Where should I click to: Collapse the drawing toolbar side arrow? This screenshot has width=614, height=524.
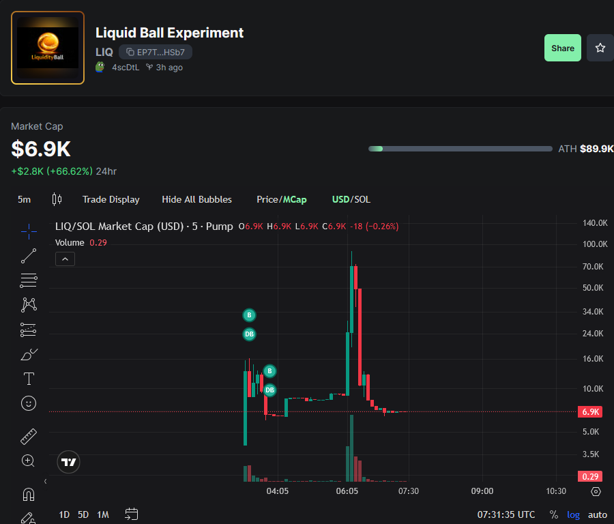pyautogui.click(x=46, y=481)
